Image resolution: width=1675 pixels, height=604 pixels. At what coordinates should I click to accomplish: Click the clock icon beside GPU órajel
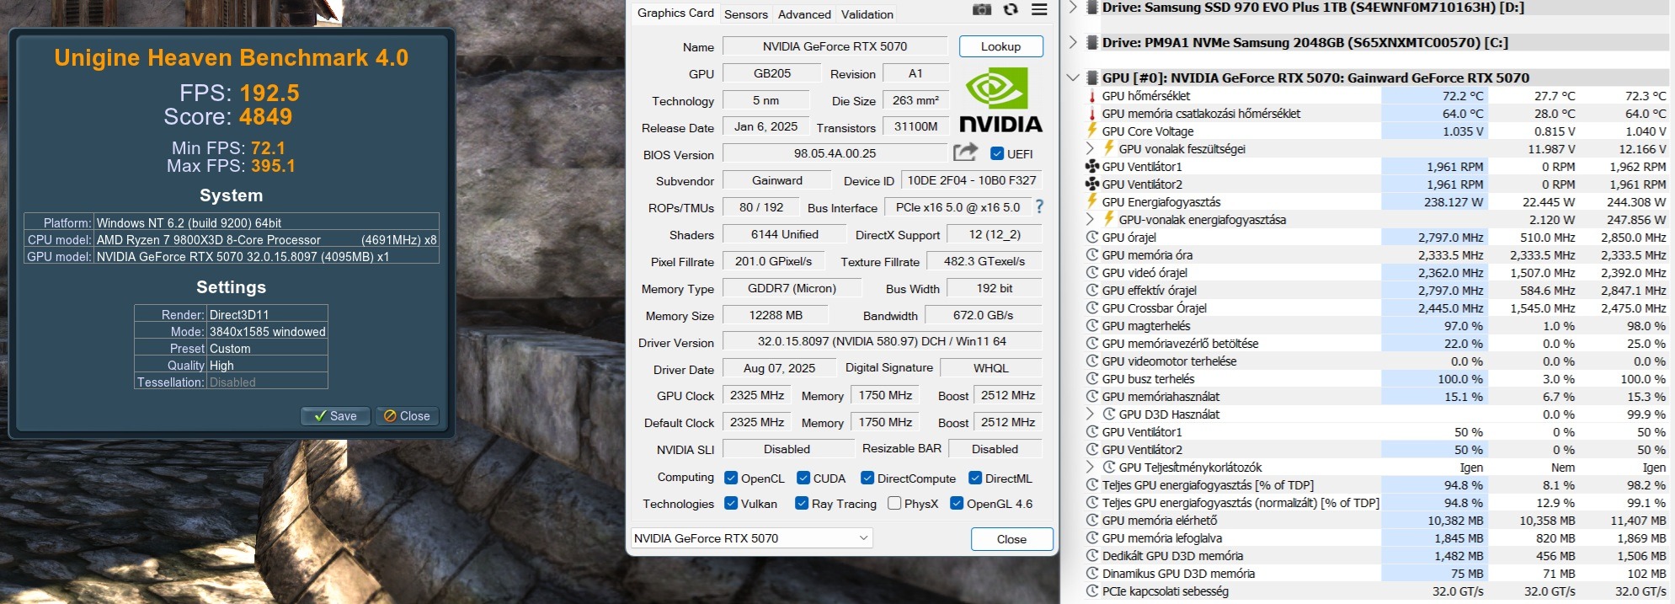tap(1092, 238)
